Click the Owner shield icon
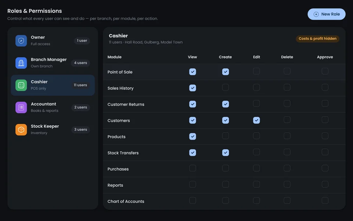Viewport: 353px width, 221px height. click(x=21, y=41)
